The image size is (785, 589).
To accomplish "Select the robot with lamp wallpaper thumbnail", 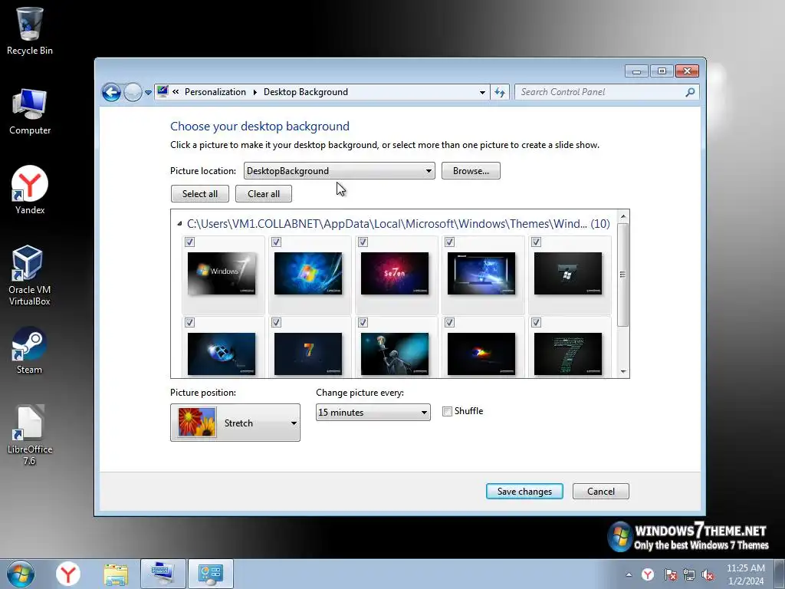I will pos(395,354).
